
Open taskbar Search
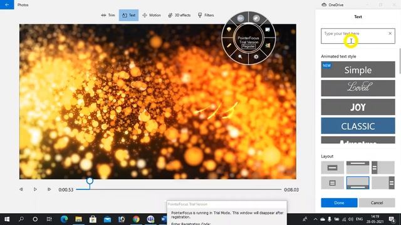click(x=21, y=219)
